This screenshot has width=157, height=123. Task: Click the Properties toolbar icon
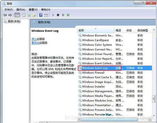click(x=24, y=15)
